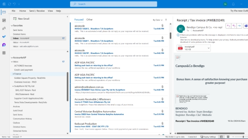Select Supplier Credit Application/Info folder
The width and height of the screenshot is (248, 139).
[29, 98]
